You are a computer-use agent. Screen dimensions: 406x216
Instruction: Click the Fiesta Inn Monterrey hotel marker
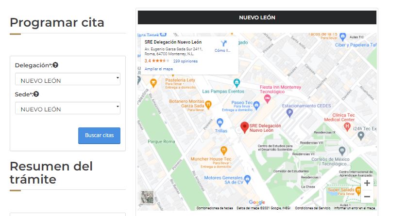point(267,99)
